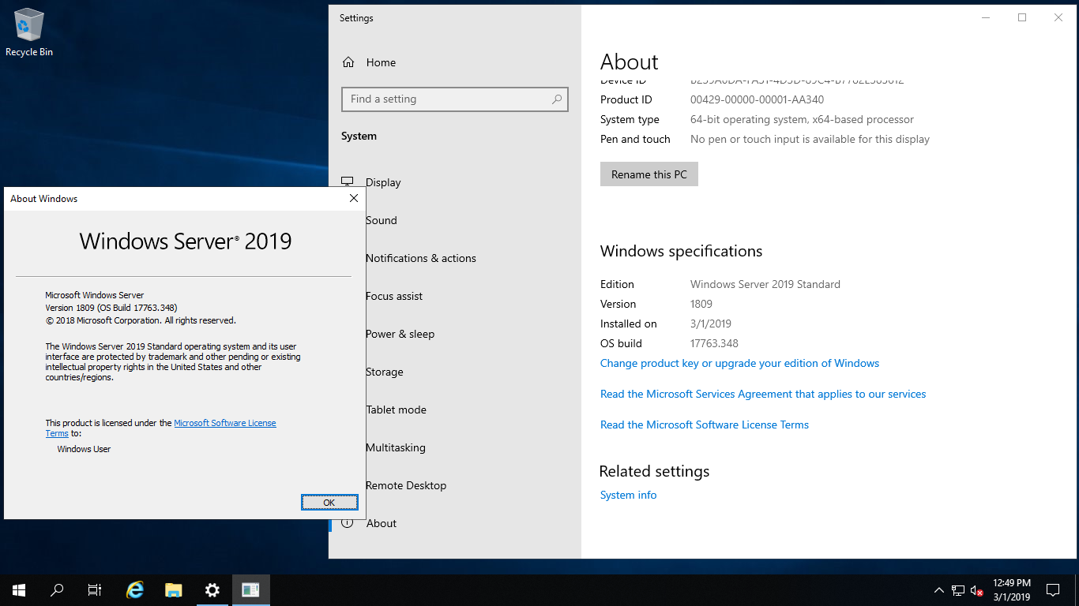Screen dimensions: 1079x606
Task: Click the network status tray icon
Action: (x=958, y=590)
